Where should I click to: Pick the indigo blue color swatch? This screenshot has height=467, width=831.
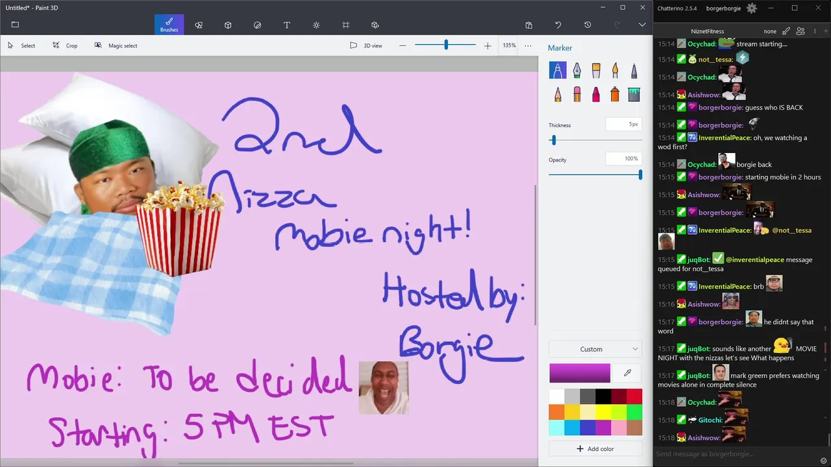[x=588, y=427]
